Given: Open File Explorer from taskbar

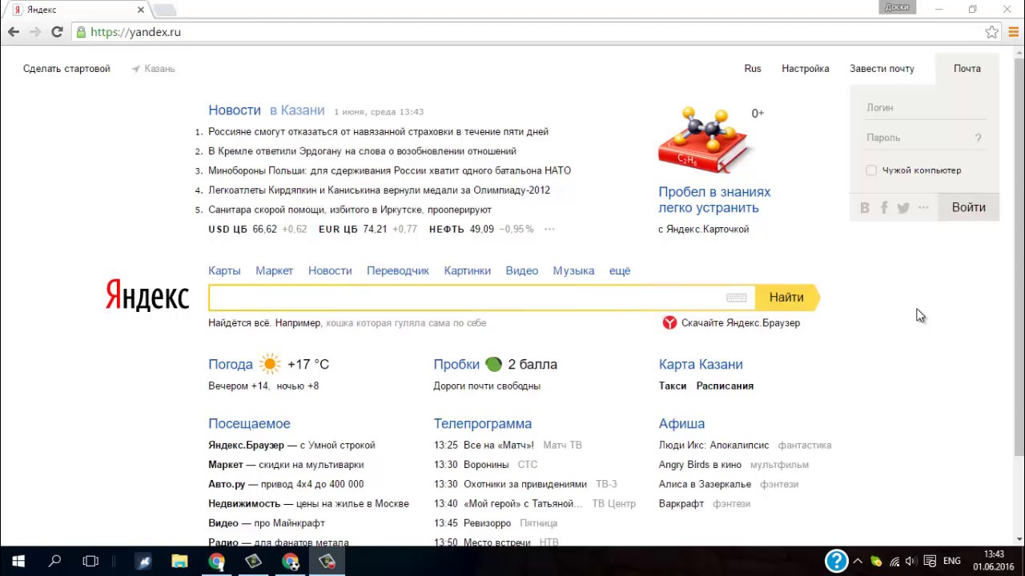Looking at the screenshot, I should click(179, 562).
